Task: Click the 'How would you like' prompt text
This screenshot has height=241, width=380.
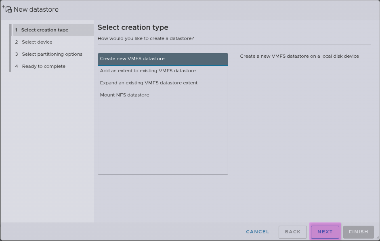Action: coord(146,38)
